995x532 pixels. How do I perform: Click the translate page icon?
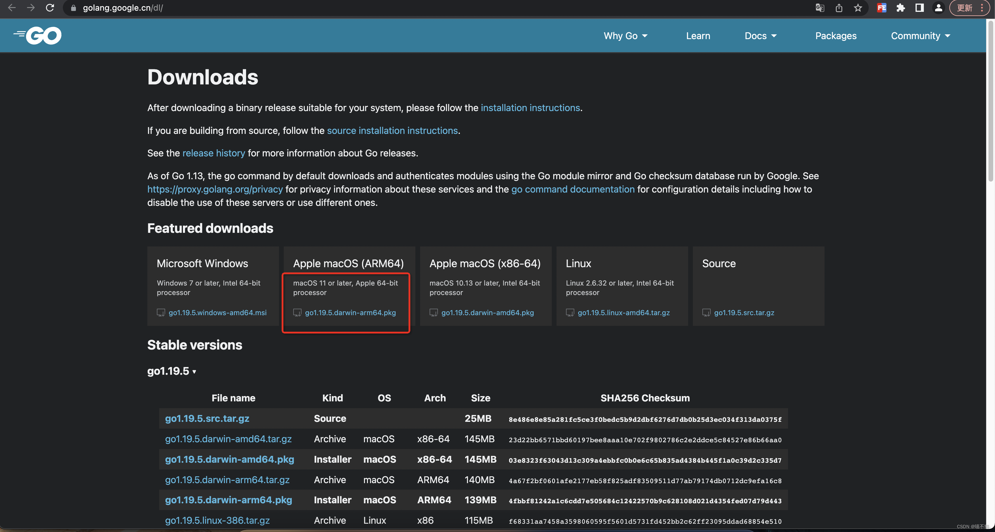click(x=820, y=8)
